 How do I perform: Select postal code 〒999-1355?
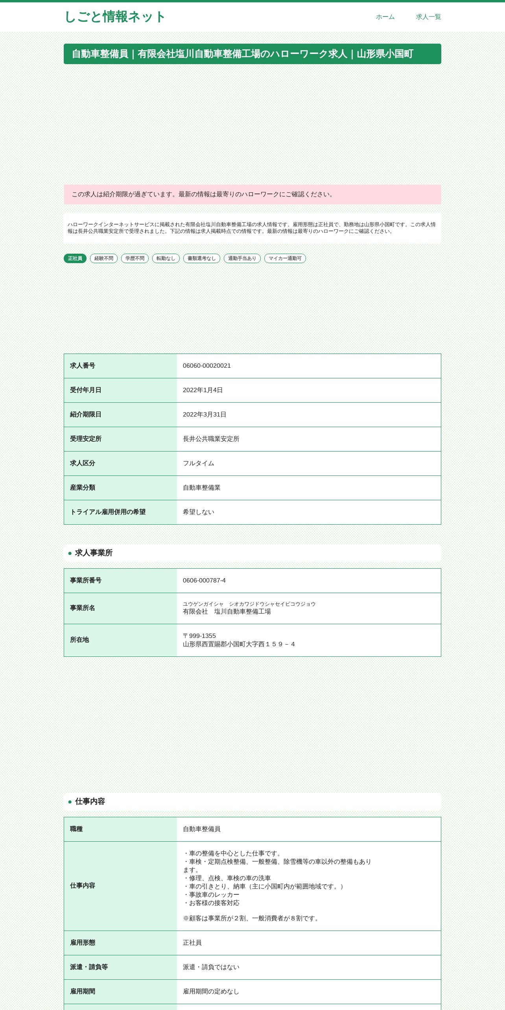point(199,636)
